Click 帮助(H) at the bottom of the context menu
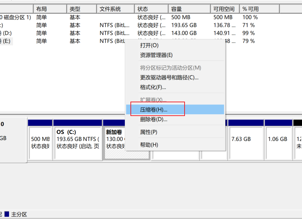This screenshot has height=219, width=302. pyautogui.click(x=175, y=145)
